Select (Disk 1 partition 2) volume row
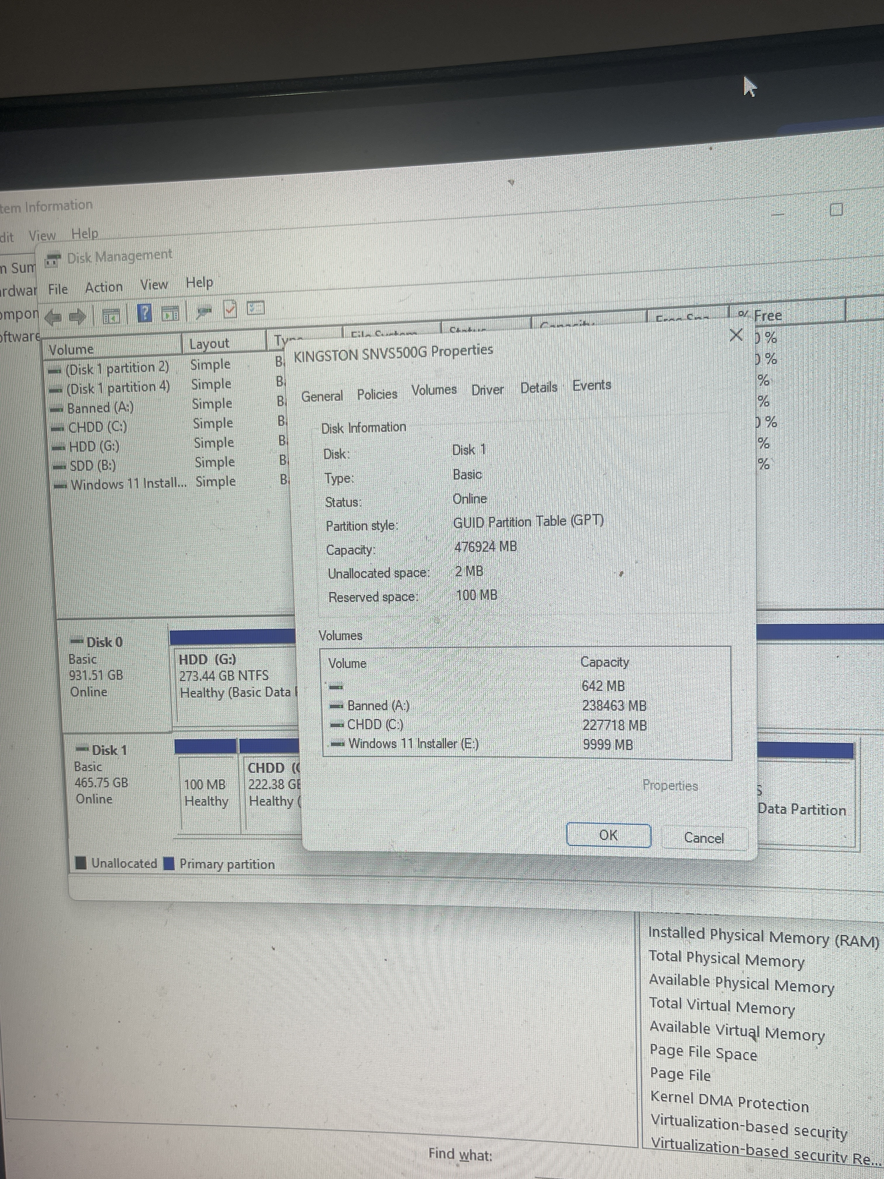884x1179 pixels. (117, 368)
